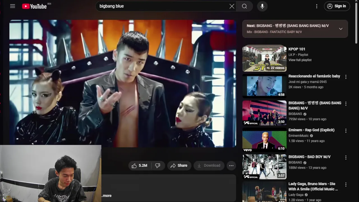
Task: Start voice search with microphone
Action: [262, 6]
